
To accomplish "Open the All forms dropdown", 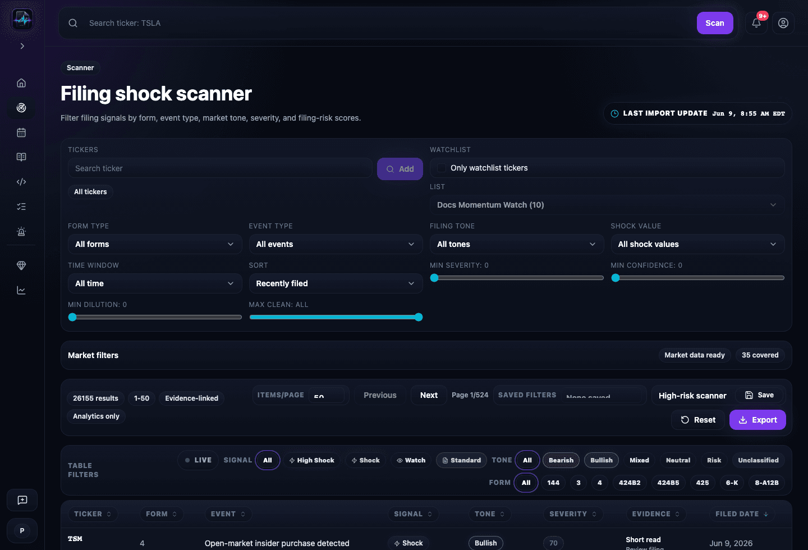I will tap(155, 244).
